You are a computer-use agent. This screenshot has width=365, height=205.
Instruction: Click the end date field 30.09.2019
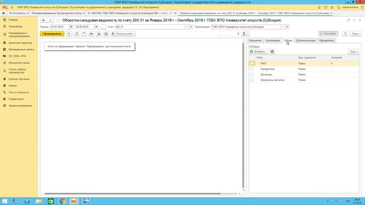[x=85, y=27]
